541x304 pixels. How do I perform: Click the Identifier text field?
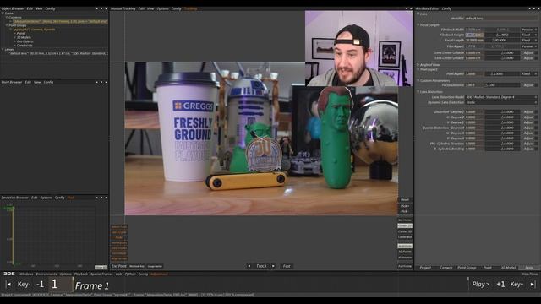[501, 19]
